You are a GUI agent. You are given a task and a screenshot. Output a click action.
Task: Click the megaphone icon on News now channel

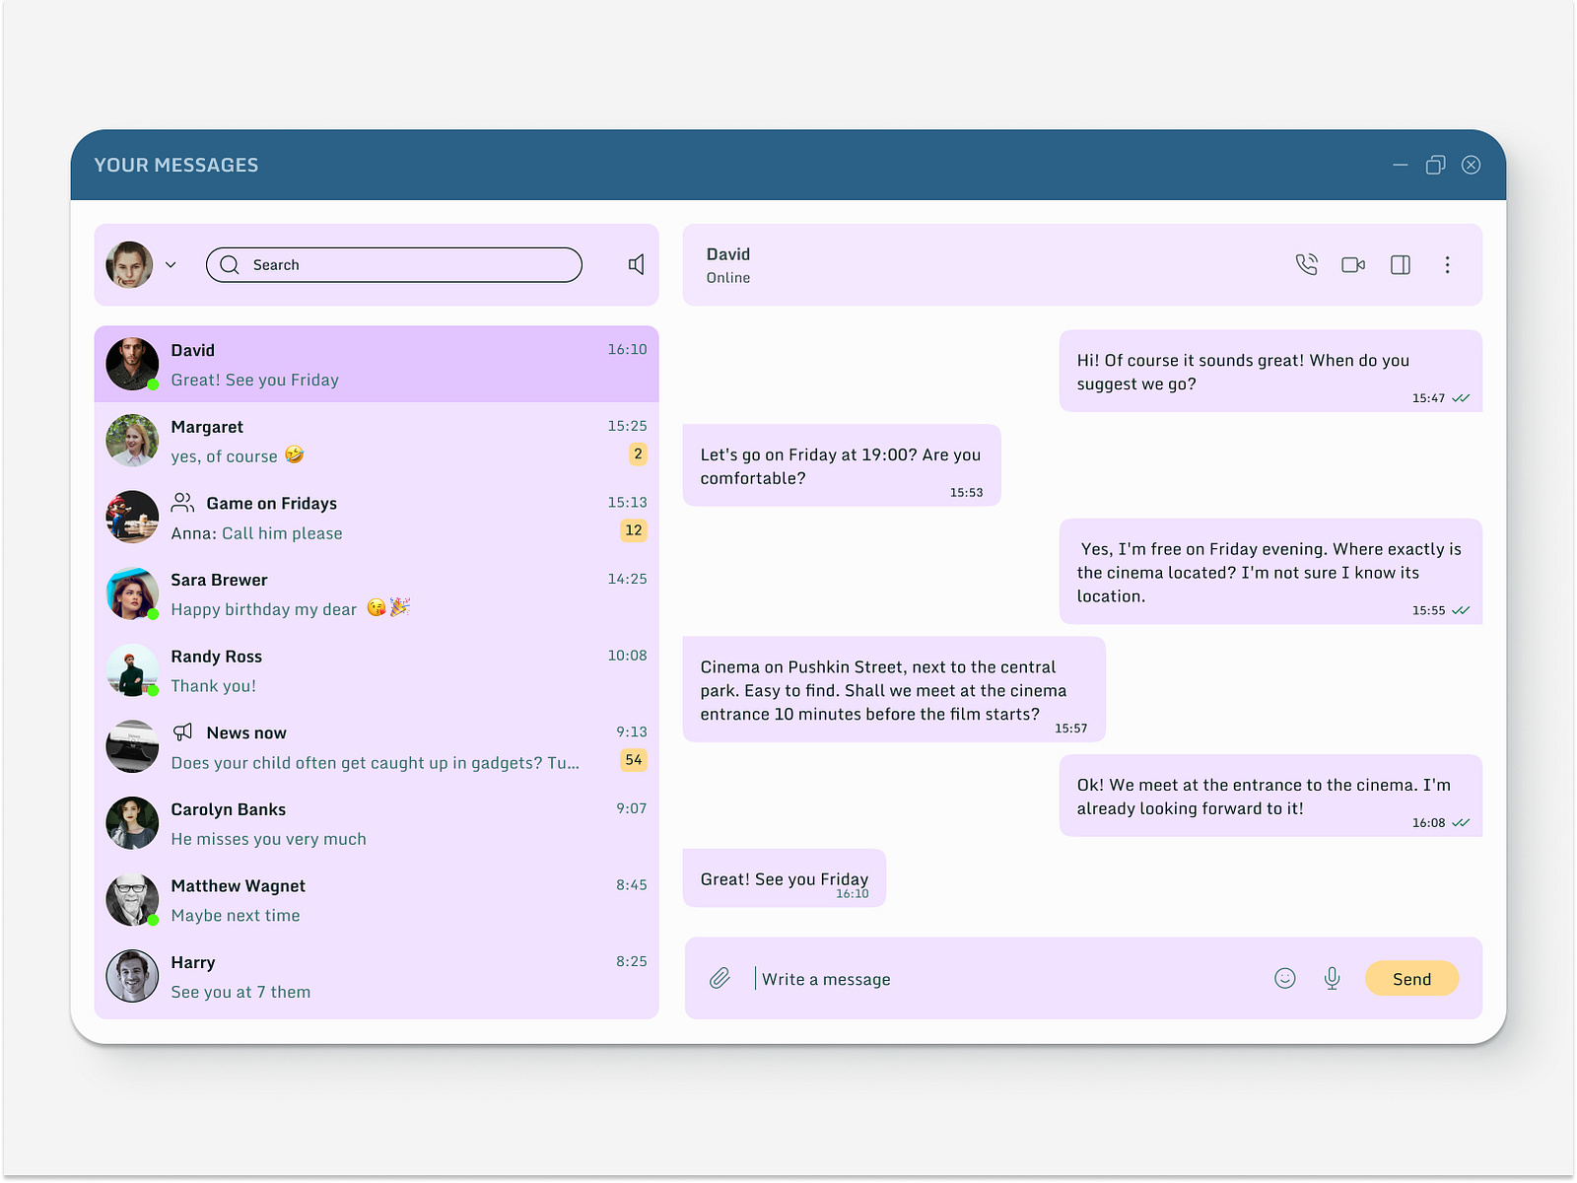(x=181, y=731)
